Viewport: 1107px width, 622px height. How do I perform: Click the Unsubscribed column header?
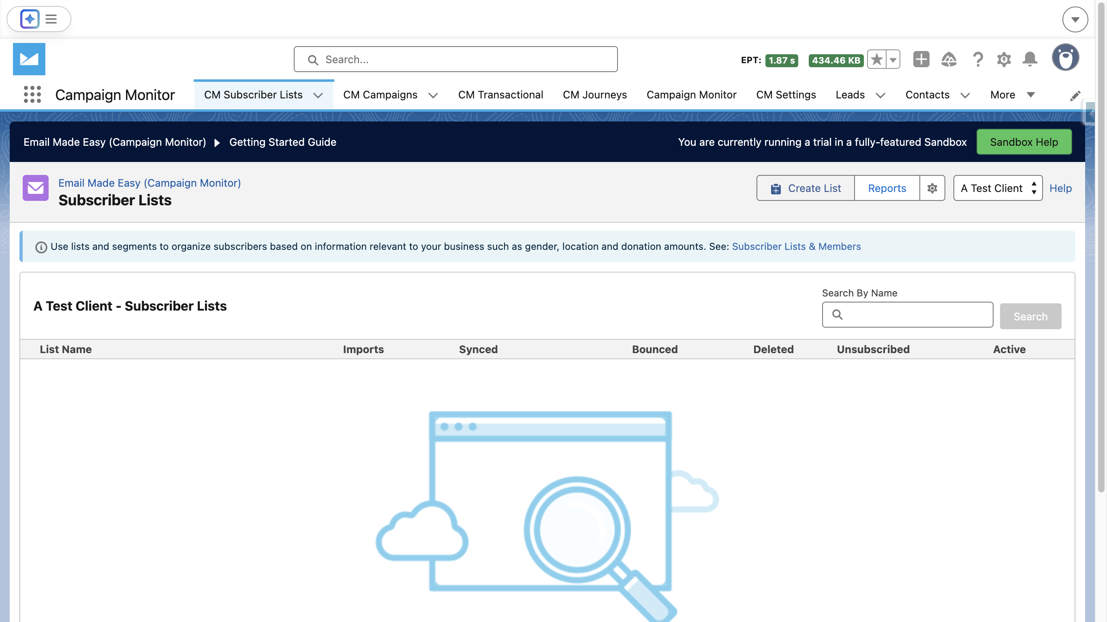(873, 349)
